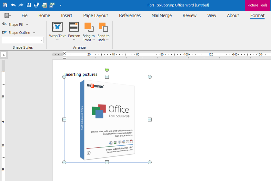The height and width of the screenshot is (181, 271).
Task: Click the top-middle resize handle of picture
Action: click(x=107, y=77)
